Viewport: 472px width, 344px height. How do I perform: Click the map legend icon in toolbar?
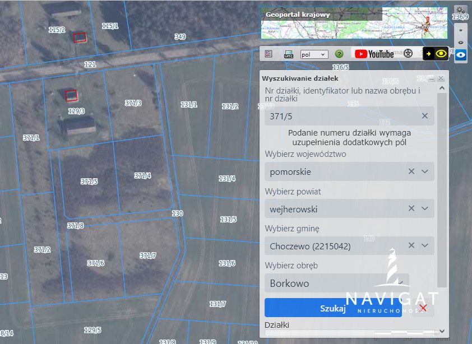point(269,54)
